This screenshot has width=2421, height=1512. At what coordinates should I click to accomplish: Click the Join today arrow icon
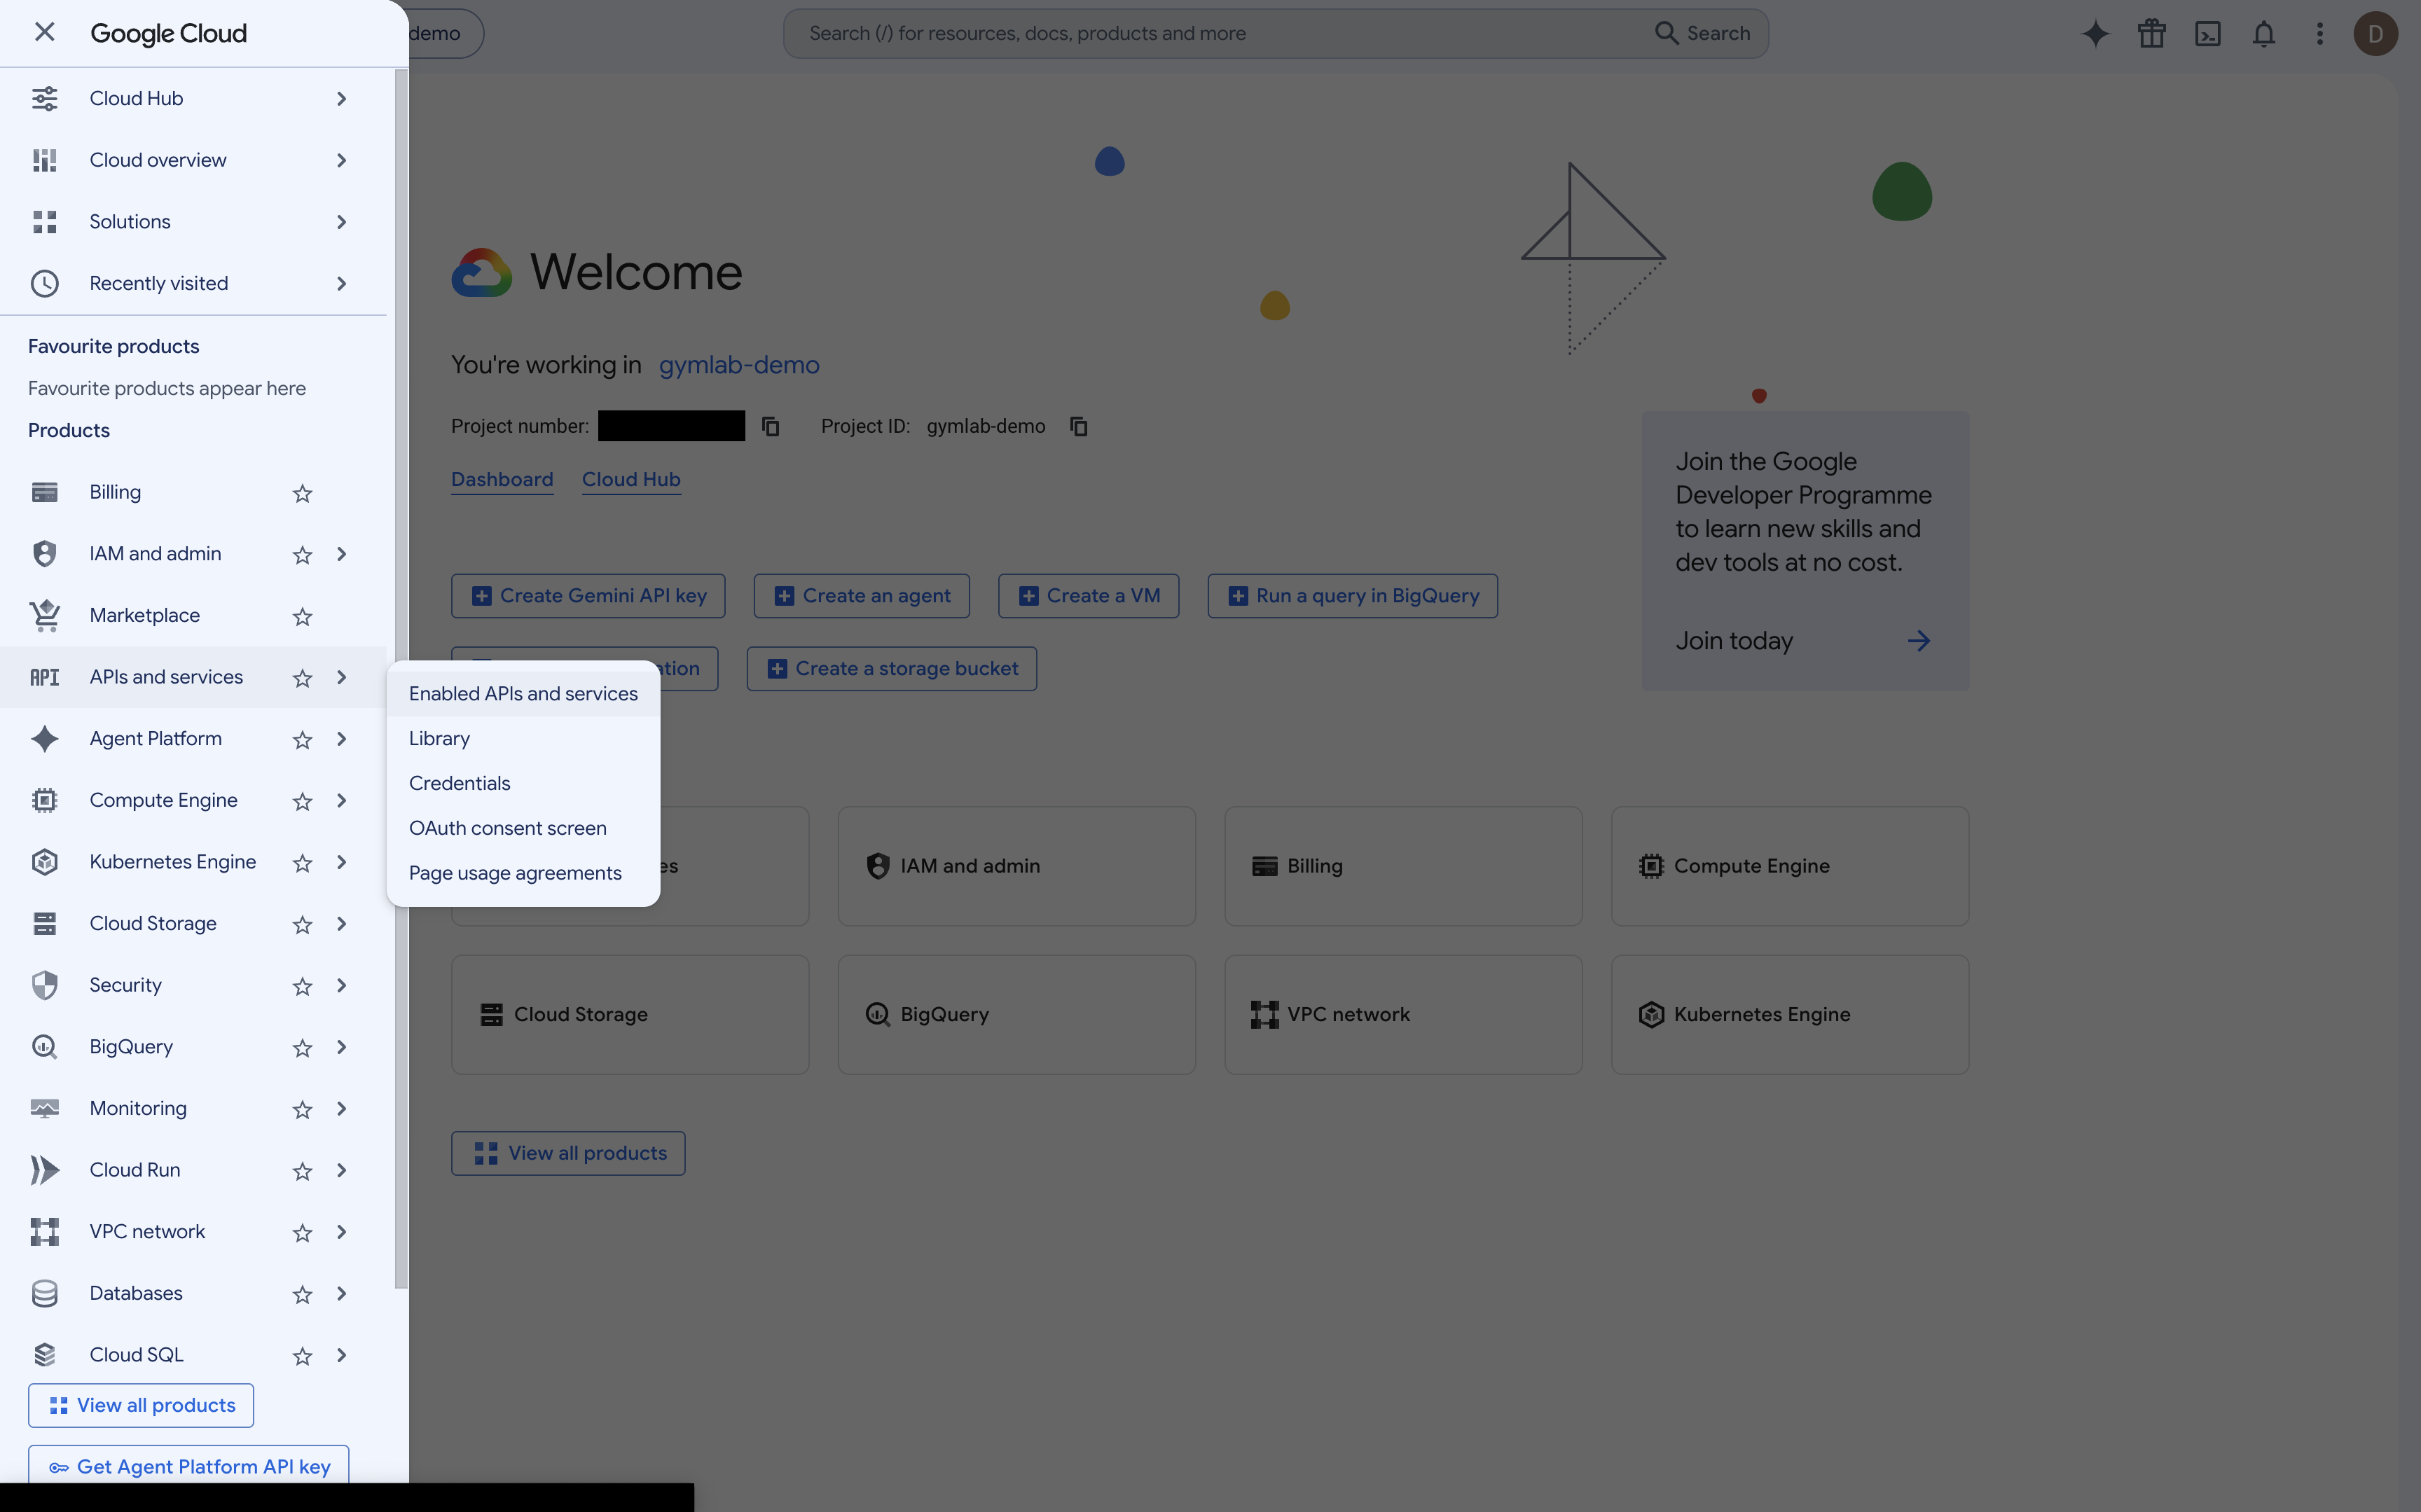(x=1918, y=641)
